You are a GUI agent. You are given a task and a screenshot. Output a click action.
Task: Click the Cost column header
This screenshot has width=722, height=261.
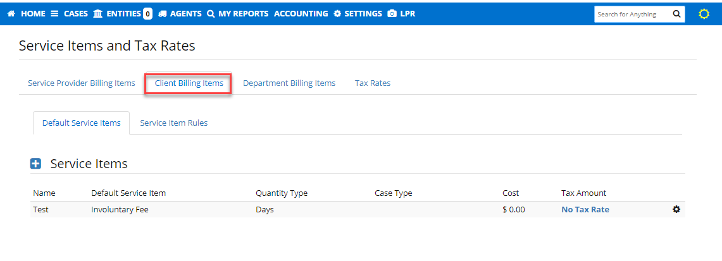[511, 193]
